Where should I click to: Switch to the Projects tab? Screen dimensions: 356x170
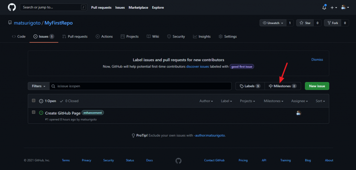(130, 37)
